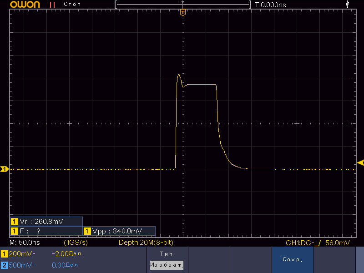Select the channel 1 yellow badge at 200mV
Viewport: 364px width, 273px height.
pos(5,253)
